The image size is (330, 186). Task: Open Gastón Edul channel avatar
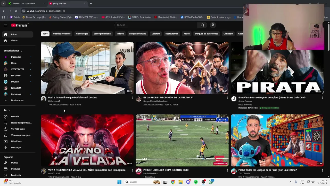(44, 171)
